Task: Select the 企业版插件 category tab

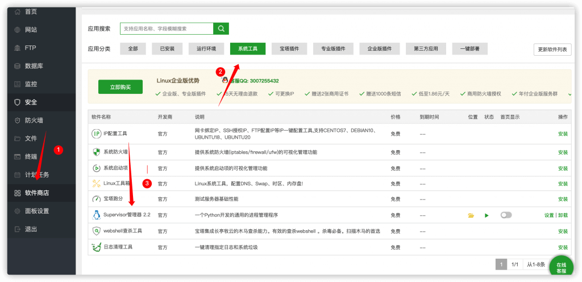Action: (x=379, y=48)
